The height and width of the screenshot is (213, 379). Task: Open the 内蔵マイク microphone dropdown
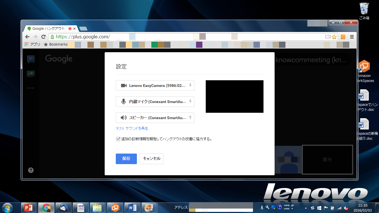pyautogui.click(x=155, y=102)
